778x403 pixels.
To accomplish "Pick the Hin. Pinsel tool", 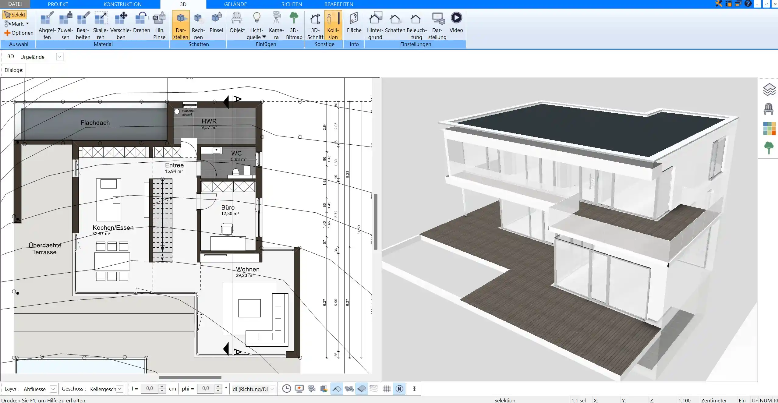I will [160, 25].
